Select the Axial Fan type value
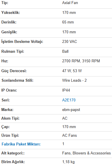 70,3
